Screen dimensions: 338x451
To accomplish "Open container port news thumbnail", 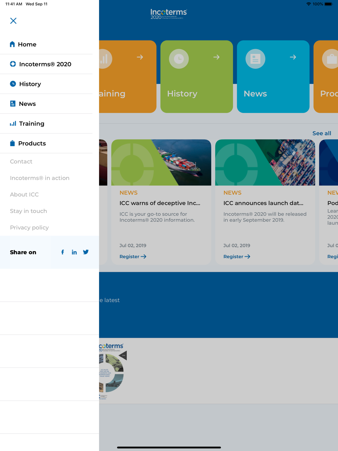I will coord(265,162).
